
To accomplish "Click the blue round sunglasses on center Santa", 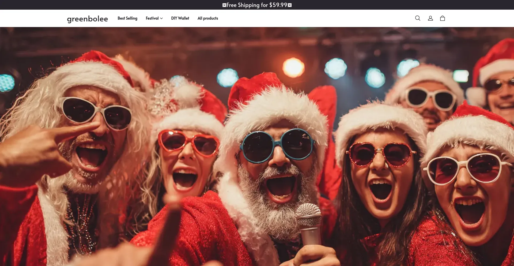I will 277,146.
